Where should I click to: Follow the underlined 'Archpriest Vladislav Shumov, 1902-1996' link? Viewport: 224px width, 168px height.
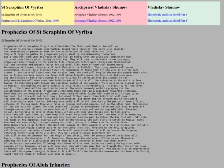[x=98, y=21]
